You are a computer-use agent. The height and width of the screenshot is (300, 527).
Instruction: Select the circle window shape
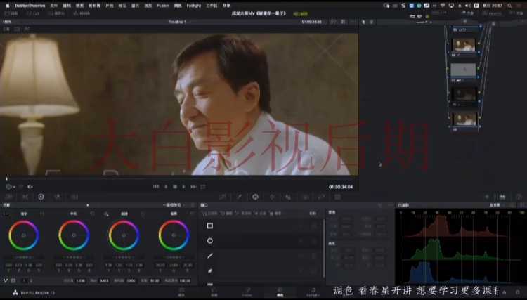coord(209,241)
